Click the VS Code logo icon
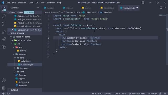The image size is (168, 95). point(3,3)
